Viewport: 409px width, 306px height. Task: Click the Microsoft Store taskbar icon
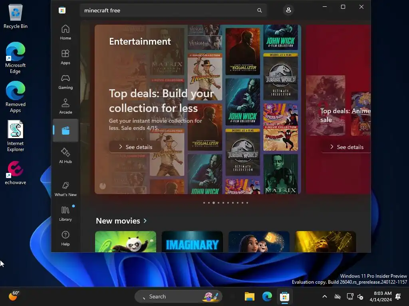pos(284,296)
